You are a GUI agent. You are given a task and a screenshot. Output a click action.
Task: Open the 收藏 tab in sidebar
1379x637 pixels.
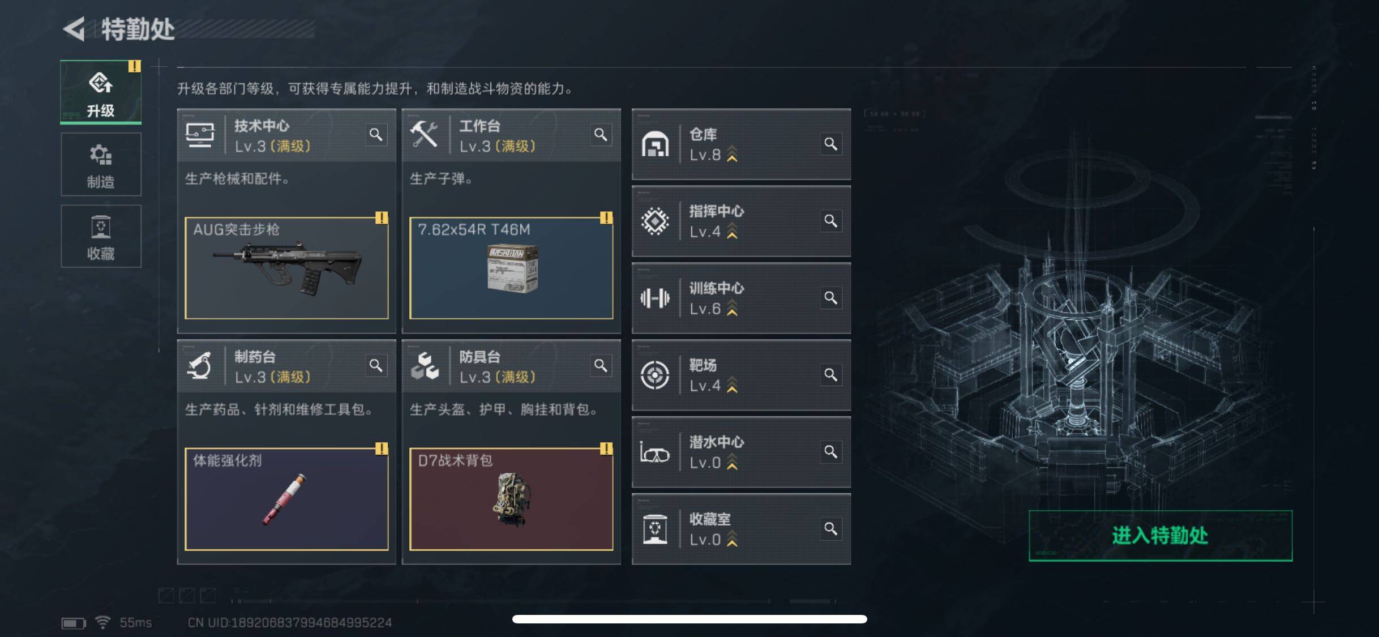click(101, 236)
